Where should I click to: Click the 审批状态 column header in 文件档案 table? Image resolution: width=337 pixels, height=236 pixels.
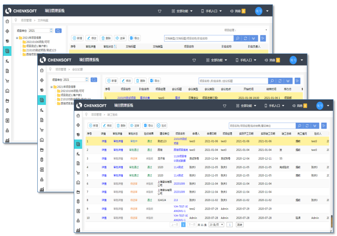click(109, 47)
